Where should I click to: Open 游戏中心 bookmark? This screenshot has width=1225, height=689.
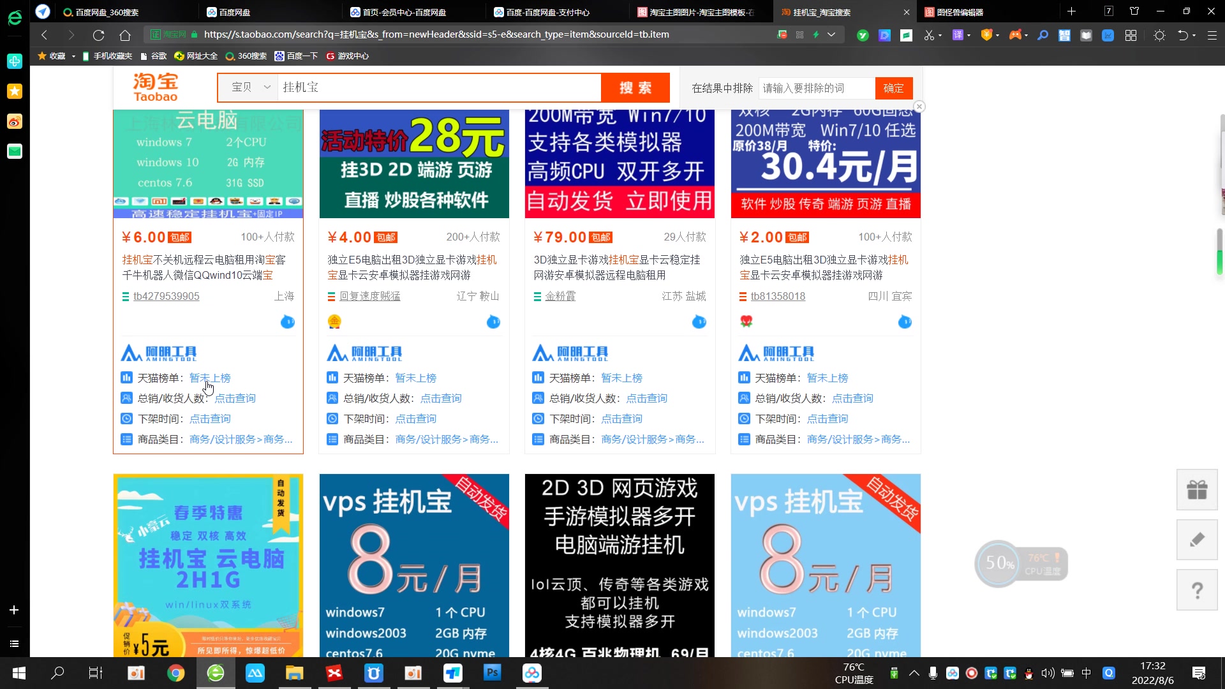coord(347,56)
